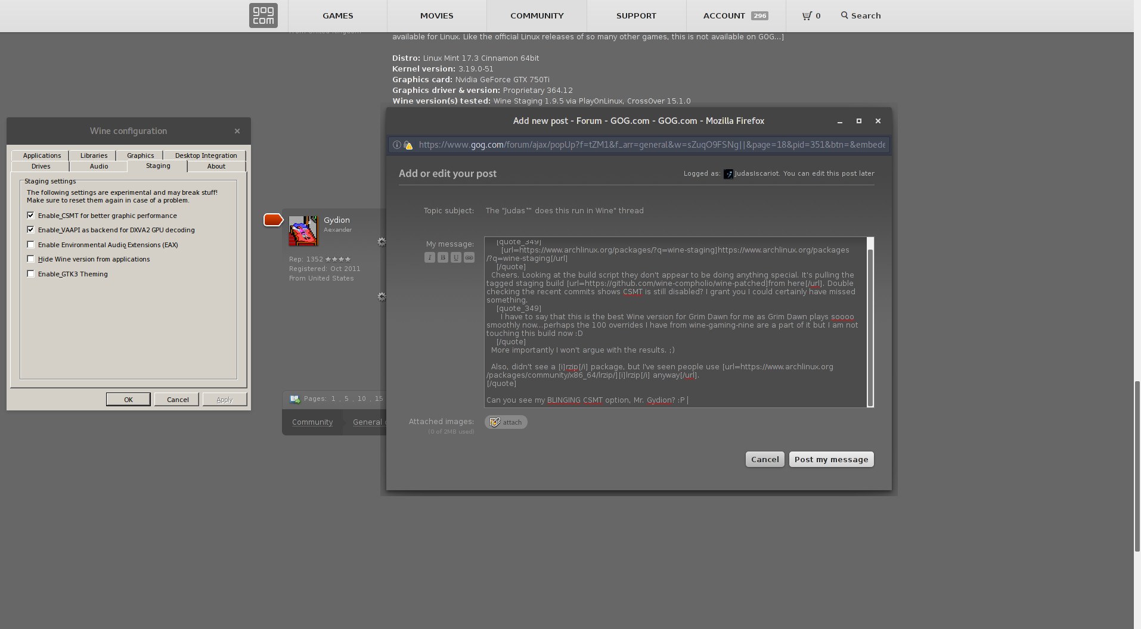1141x629 pixels.
Task: Insert a link with the chain icon
Action: coord(469,257)
